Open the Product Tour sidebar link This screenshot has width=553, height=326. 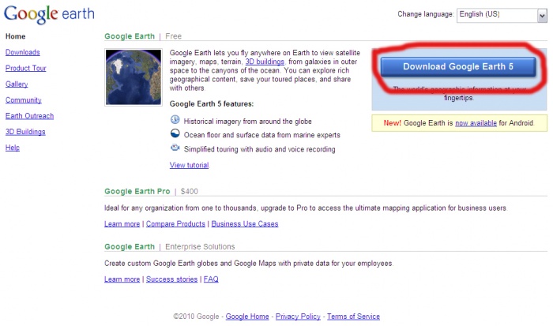pos(26,68)
